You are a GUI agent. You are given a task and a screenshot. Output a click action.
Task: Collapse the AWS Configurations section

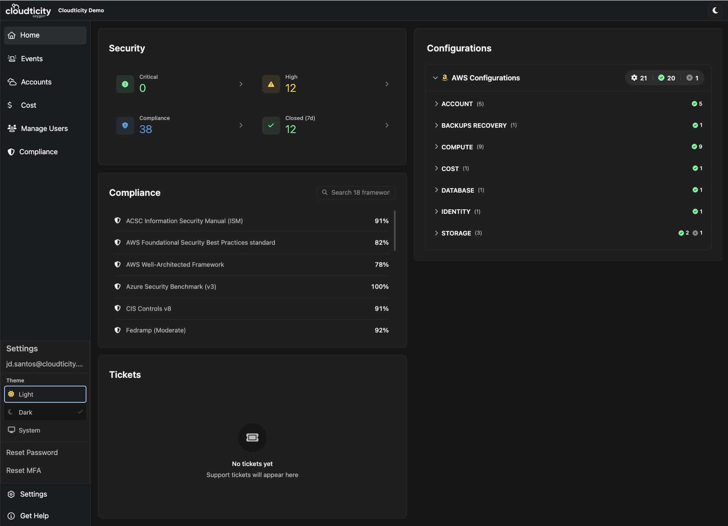click(435, 78)
